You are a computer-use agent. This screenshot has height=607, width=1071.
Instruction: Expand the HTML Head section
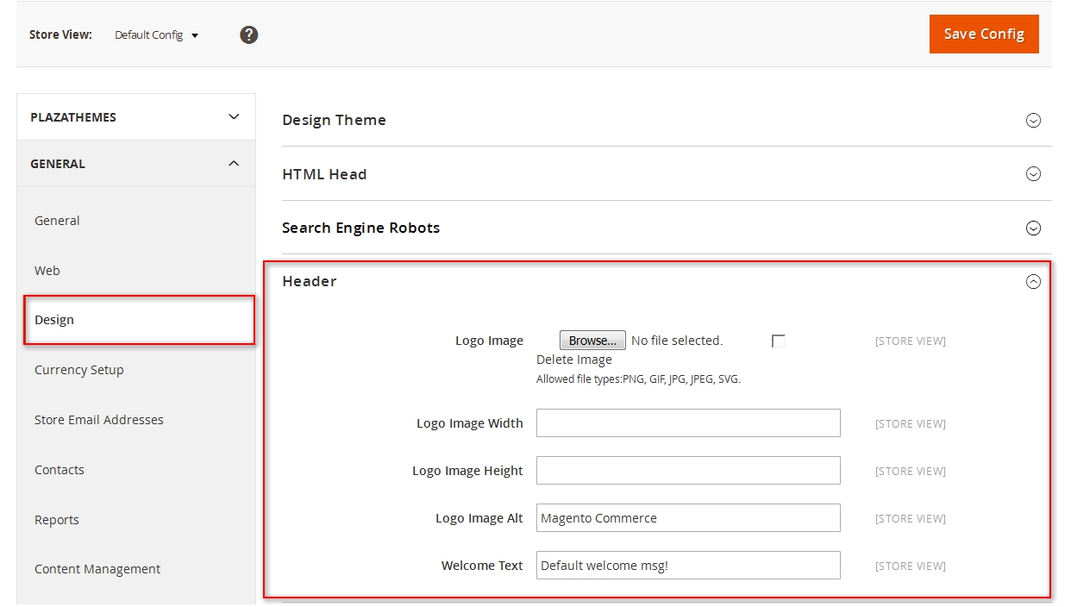[1033, 174]
